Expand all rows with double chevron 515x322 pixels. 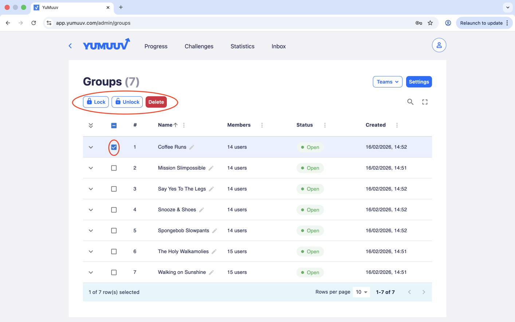91,125
